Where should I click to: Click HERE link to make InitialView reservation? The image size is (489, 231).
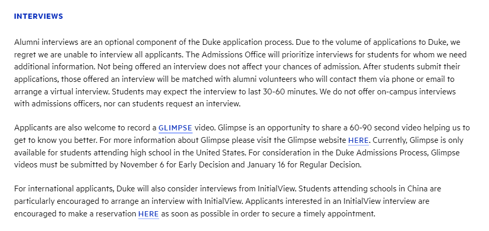tap(148, 214)
